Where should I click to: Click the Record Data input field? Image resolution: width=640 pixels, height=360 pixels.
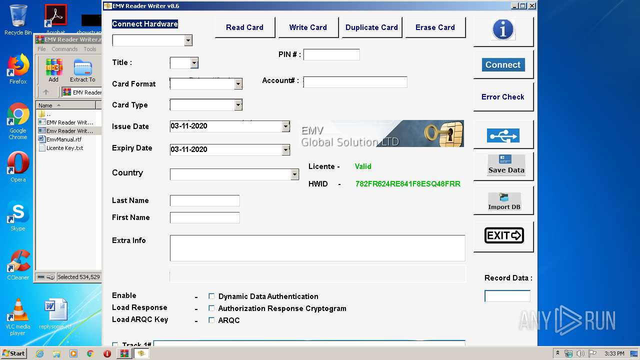tap(507, 296)
